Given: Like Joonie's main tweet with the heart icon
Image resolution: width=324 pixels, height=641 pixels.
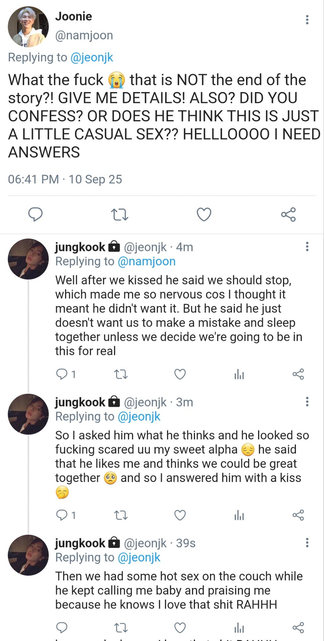Looking at the screenshot, I should (204, 214).
